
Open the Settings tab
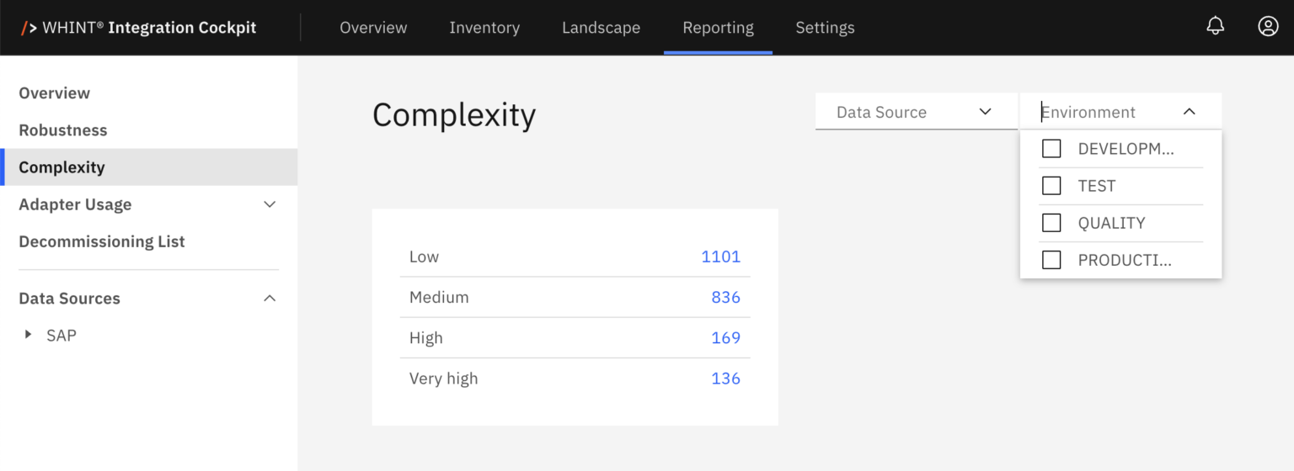825,28
